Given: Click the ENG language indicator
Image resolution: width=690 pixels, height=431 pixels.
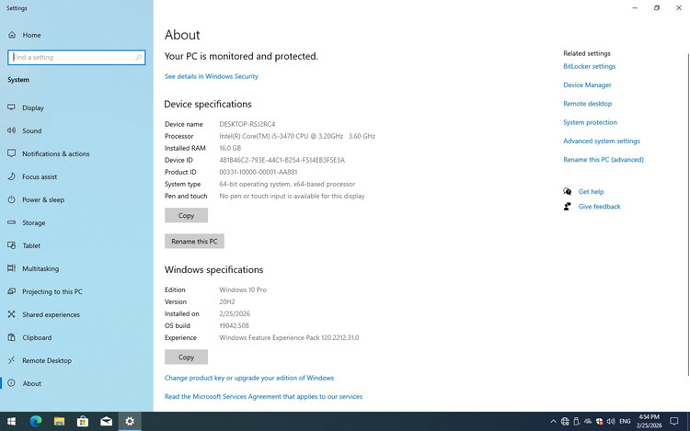Looking at the screenshot, I should (625, 421).
